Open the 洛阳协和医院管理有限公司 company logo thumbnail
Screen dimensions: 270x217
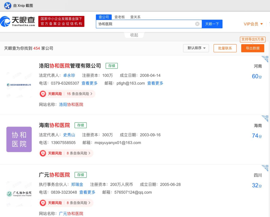19,85
